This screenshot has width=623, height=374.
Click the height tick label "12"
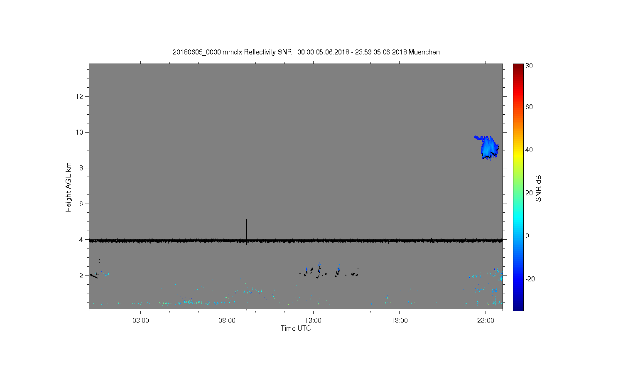tap(80, 96)
